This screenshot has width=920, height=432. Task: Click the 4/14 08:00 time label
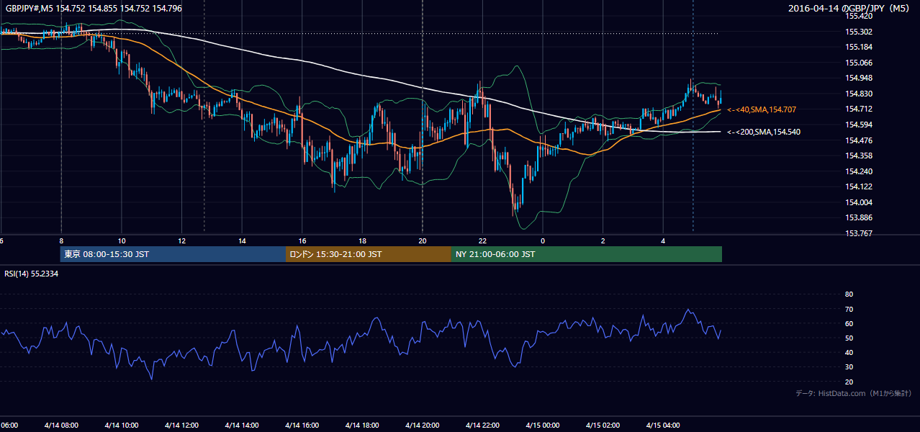60,425
